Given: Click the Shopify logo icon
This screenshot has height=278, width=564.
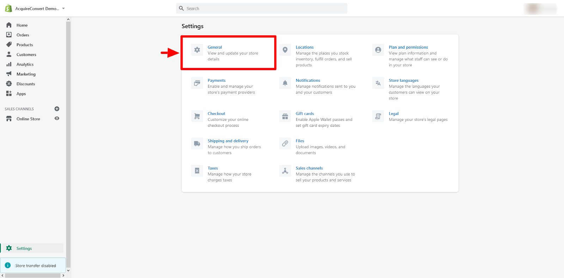Looking at the screenshot, I should pyautogui.click(x=8, y=8).
